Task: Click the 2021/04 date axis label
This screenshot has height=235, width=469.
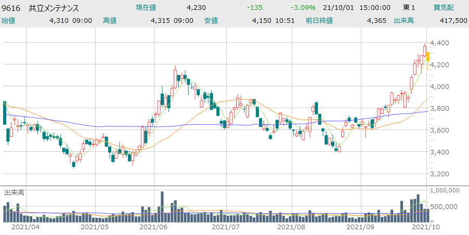Action: [x=25, y=227]
